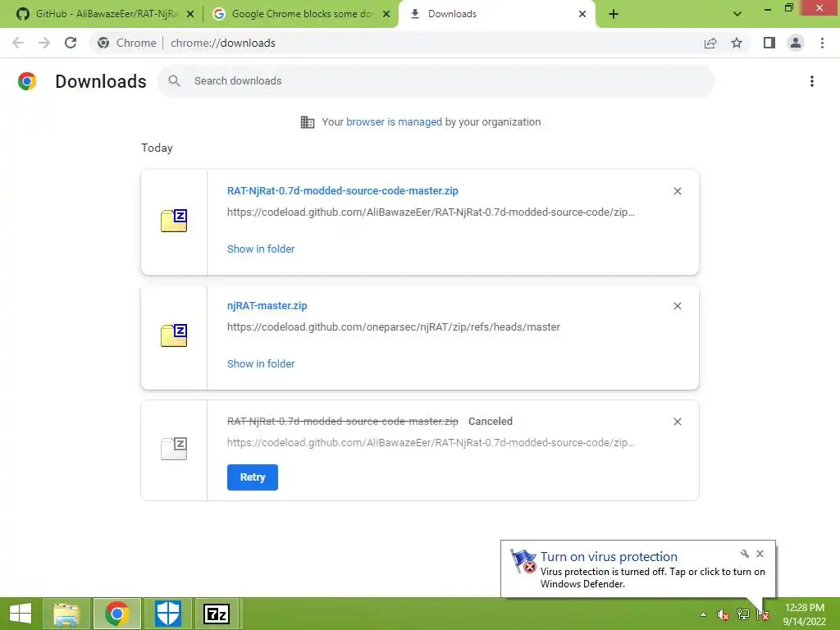Remove njRAT-master.zip from the list
840x630 pixels.
click(x=677, y=306)
